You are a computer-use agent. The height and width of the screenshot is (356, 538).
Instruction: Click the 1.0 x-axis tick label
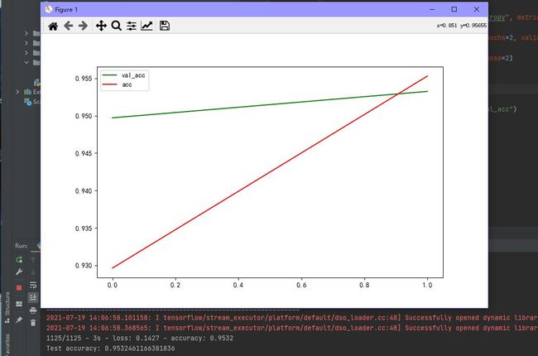(x=427, y=285)
